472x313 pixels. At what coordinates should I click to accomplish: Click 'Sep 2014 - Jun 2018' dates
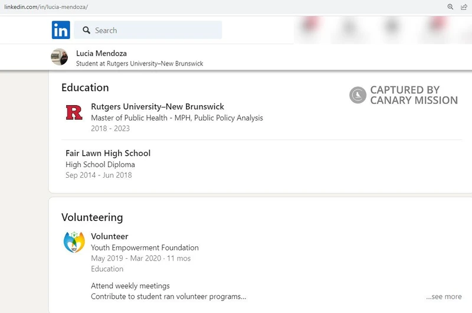tap(99, 175)
